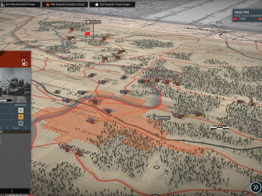Open the tank photo thumbnail in side panel
The image size is (262, 196).
(x=15, y=85)
